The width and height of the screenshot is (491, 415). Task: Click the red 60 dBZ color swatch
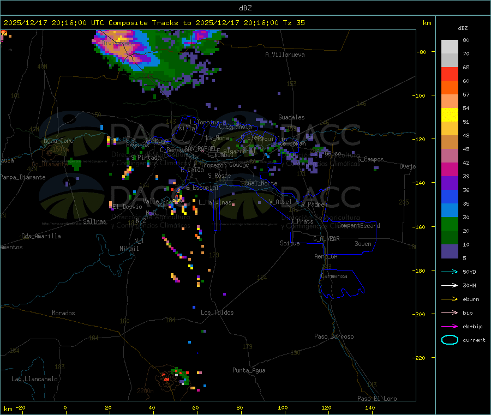(450, 74)
